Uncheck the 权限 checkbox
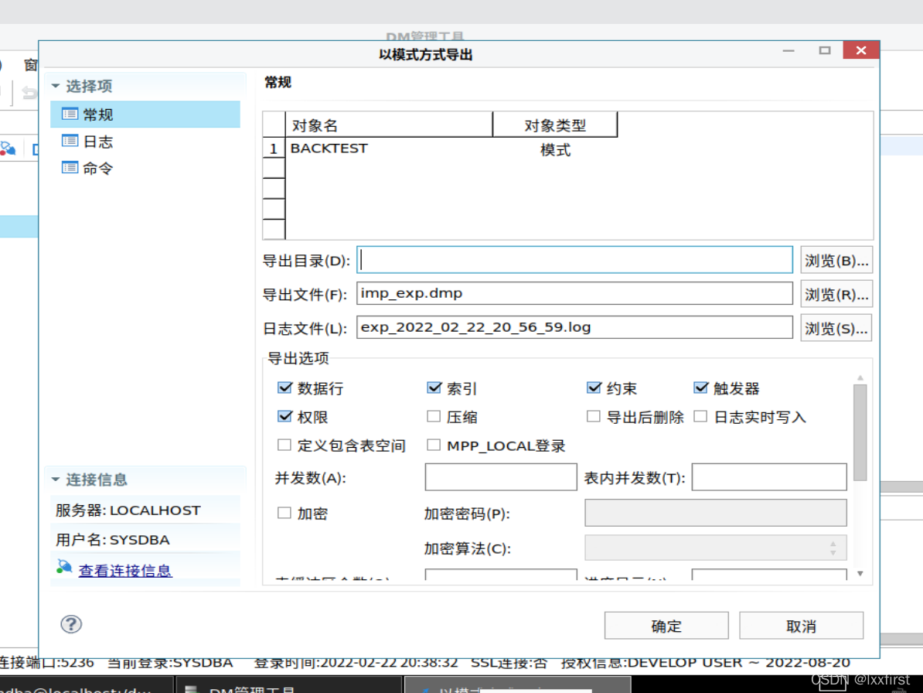Image resolution: width=923 pixels, height=693 pixels. point(285,416)
